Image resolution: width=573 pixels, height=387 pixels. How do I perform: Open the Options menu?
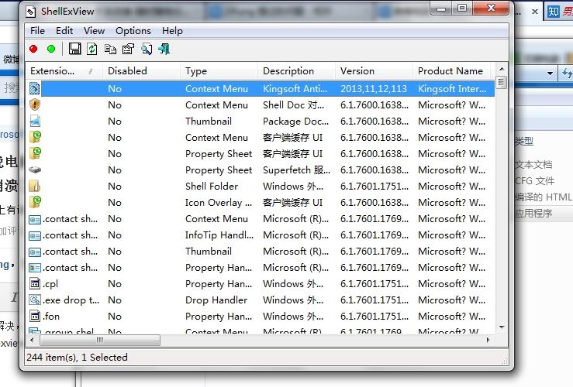click(133, 31)
